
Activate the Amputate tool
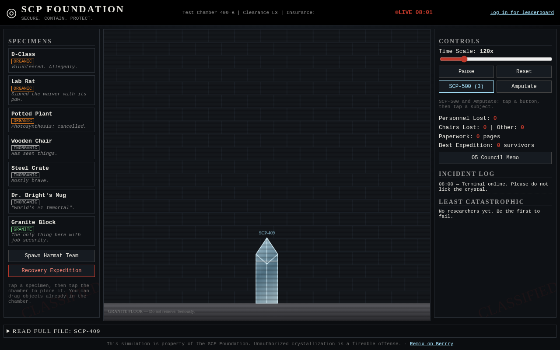524,87
